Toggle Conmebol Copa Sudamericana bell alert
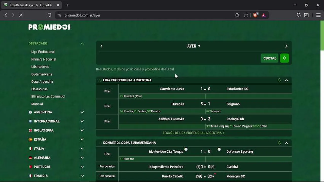Viewport: 324px width, 182px height. (x=279, y=143)
